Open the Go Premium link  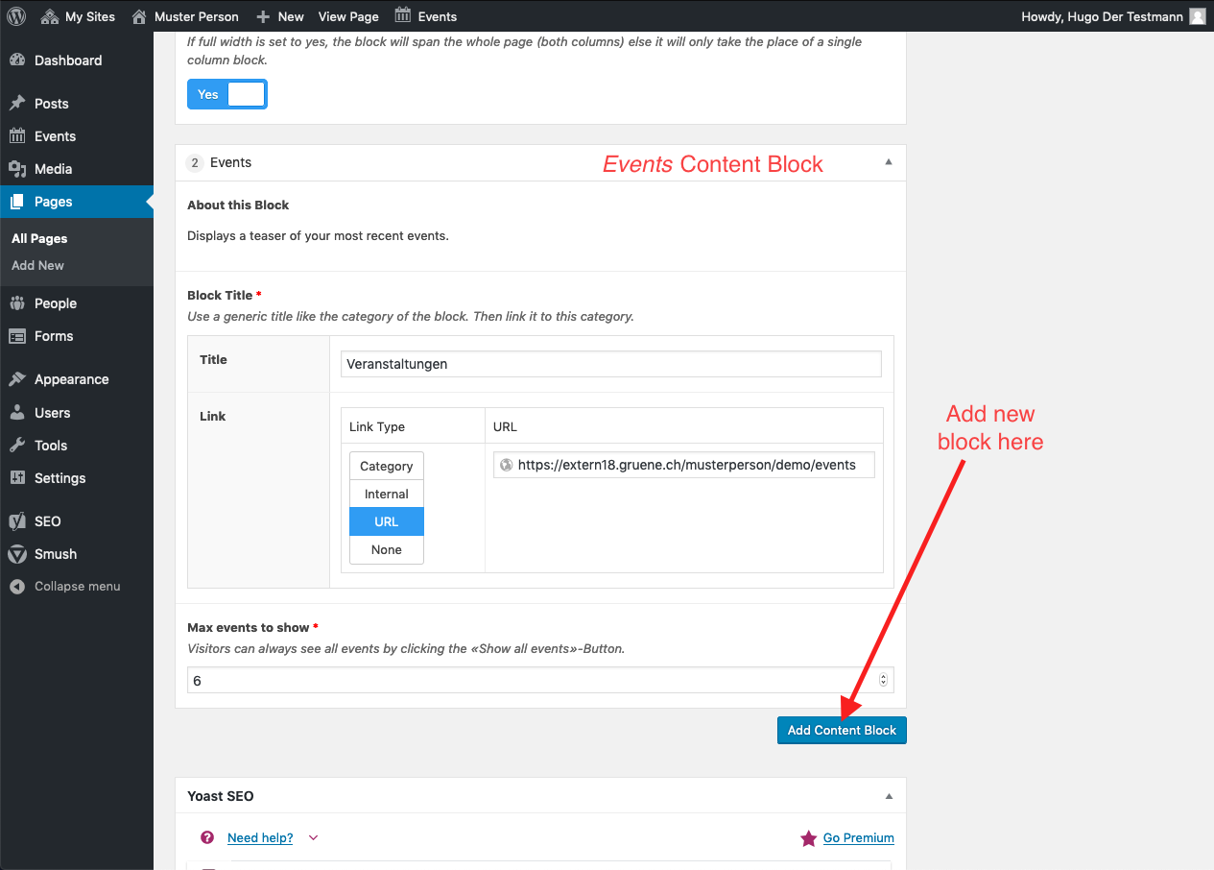coord(859,838)
